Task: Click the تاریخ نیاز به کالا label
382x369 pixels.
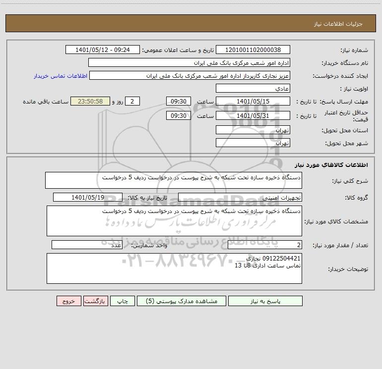Action: (148, 198)
